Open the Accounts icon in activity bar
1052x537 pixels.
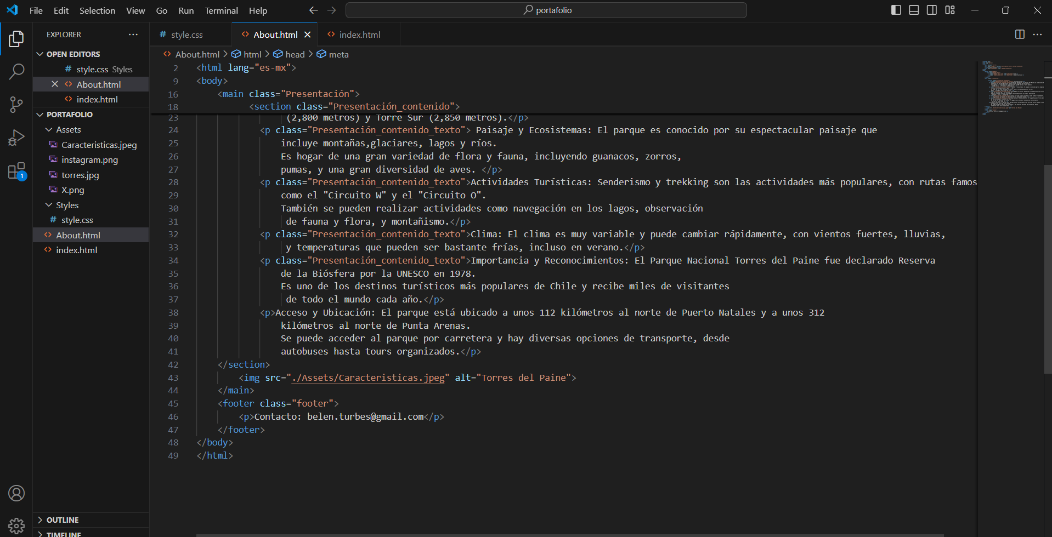[x=16, y=493]
